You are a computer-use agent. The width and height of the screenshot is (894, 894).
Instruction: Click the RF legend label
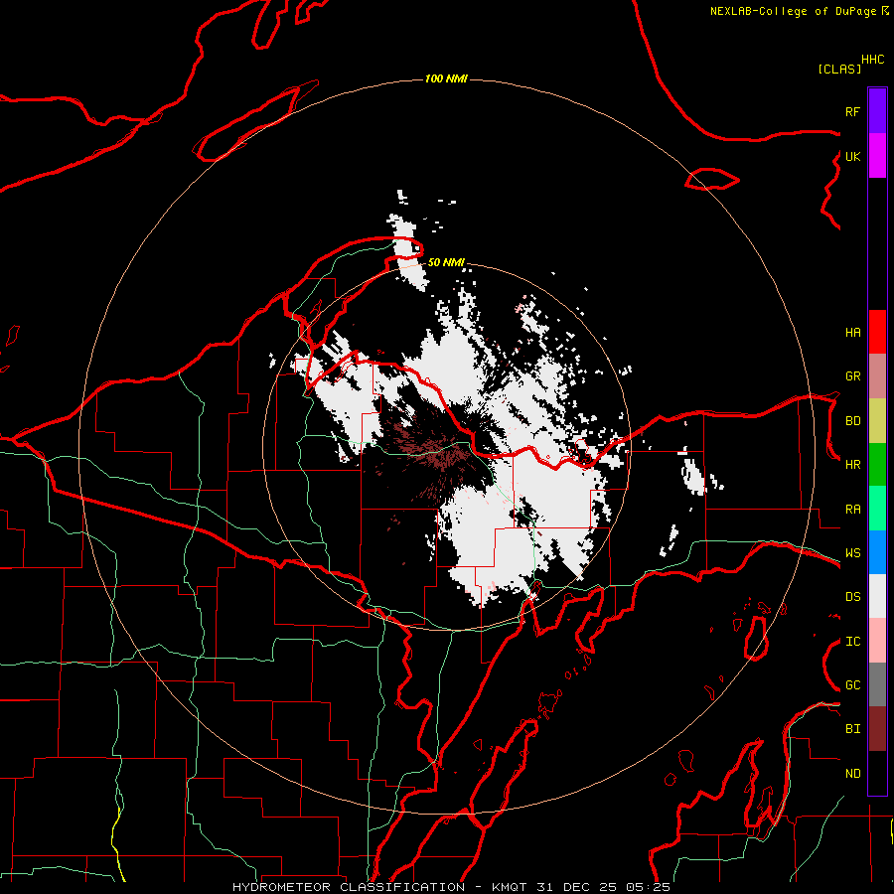click(853, 111)
